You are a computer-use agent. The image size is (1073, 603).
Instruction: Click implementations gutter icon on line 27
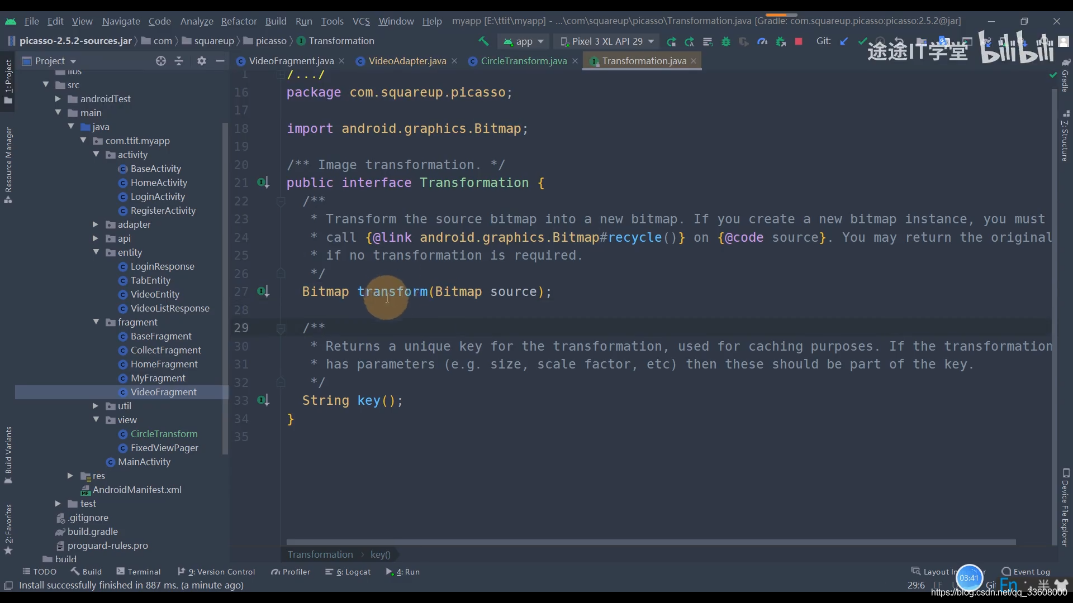(x=263, y=291)
